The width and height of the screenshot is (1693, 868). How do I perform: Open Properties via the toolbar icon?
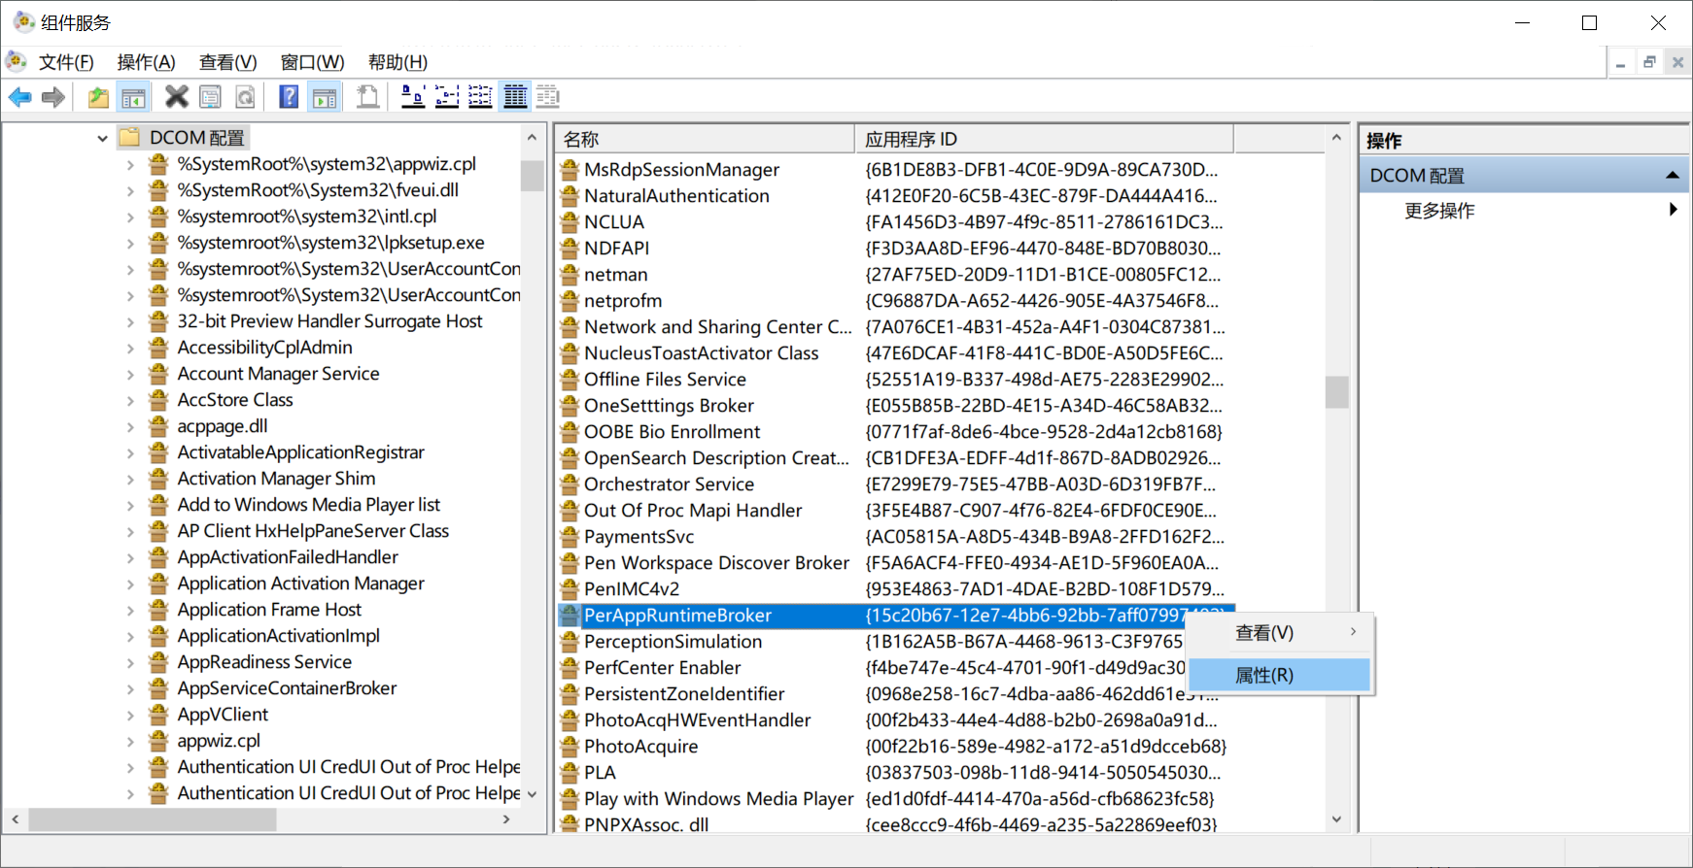[x=210, y=96]
